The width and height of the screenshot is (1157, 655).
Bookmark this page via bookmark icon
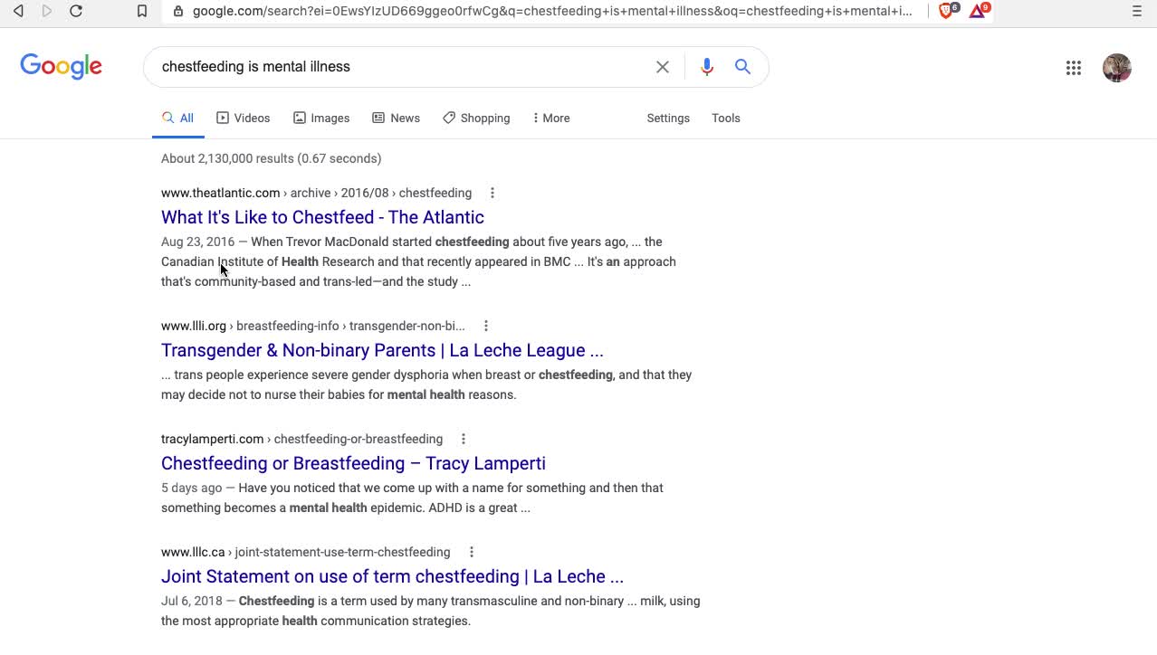(x=142, y=11)
